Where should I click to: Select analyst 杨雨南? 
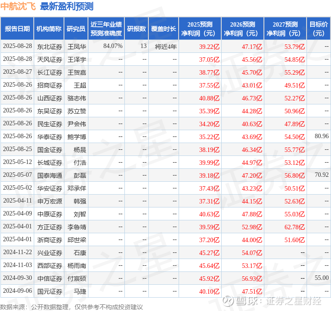76,266
